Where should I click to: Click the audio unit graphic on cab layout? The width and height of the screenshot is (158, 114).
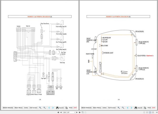pos(100,67)
